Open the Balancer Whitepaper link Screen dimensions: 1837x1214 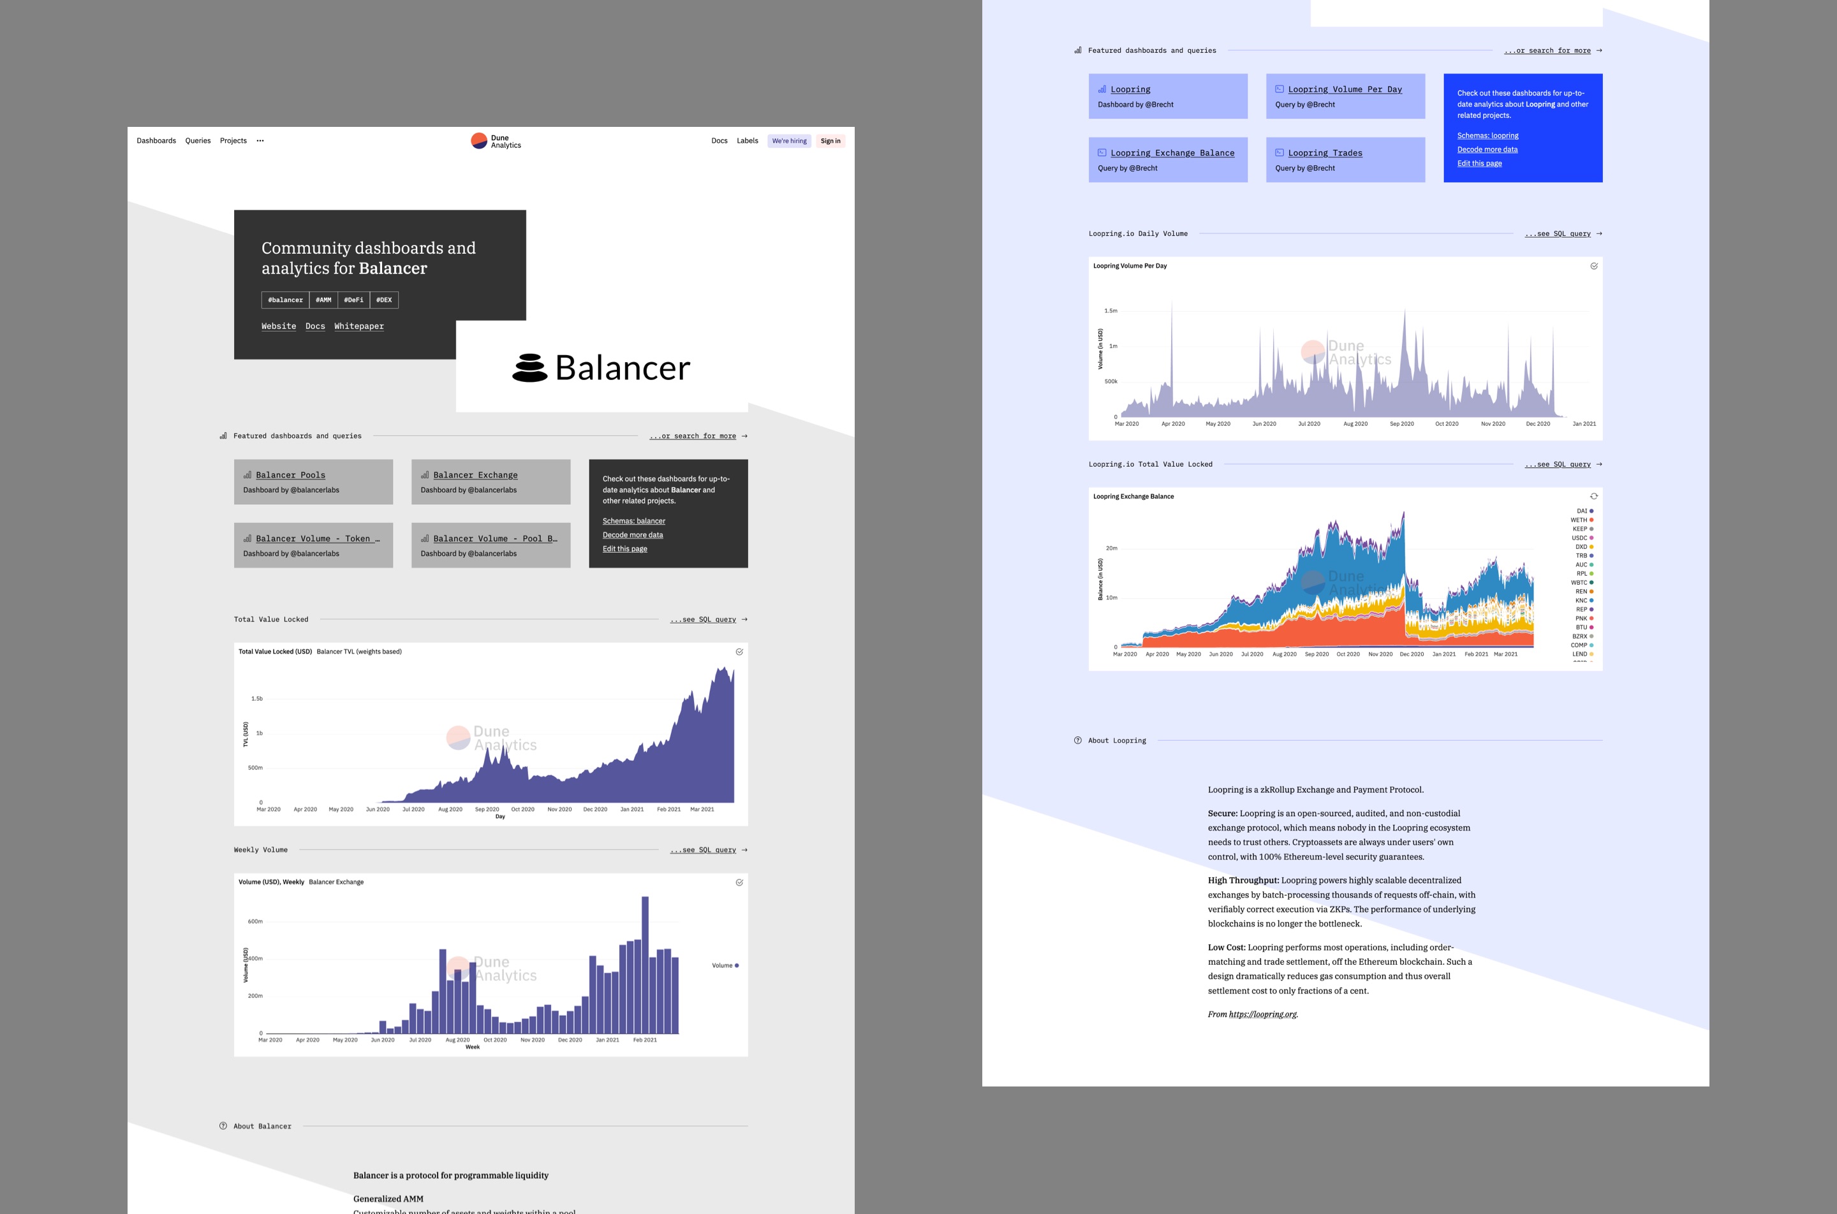[359, 326]
